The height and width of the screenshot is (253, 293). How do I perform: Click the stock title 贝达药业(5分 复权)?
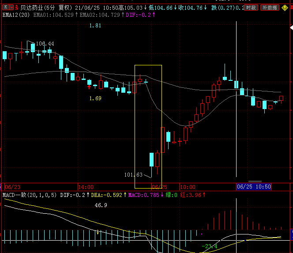point(46,8)
